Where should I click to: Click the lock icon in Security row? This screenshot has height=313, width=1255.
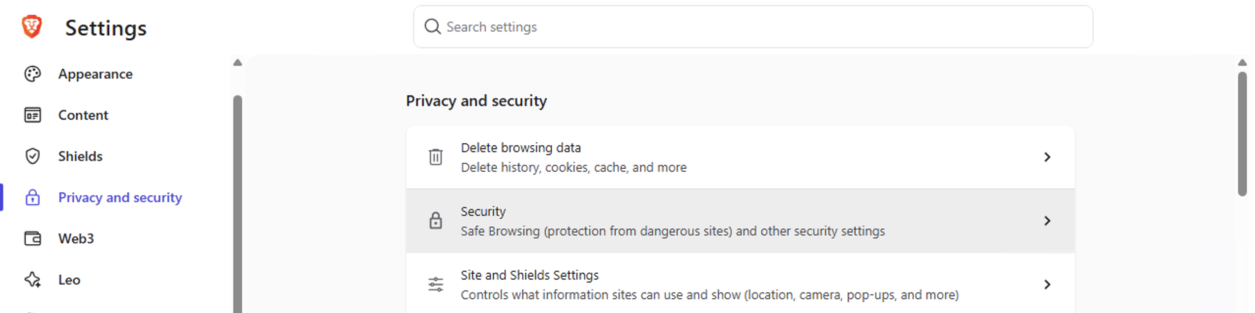(x=435, y=221)
